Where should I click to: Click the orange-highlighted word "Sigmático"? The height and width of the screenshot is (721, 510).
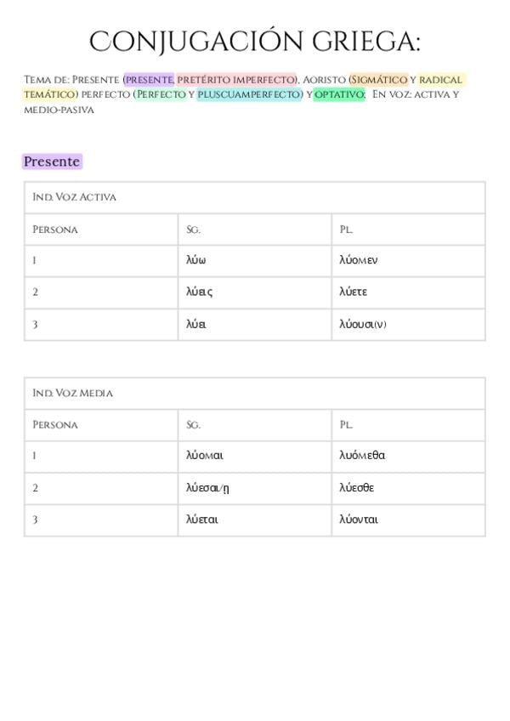379,80
